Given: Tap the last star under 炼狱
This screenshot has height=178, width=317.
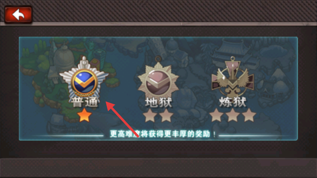Looking at the screenshot, I should [x=249, y=115].
